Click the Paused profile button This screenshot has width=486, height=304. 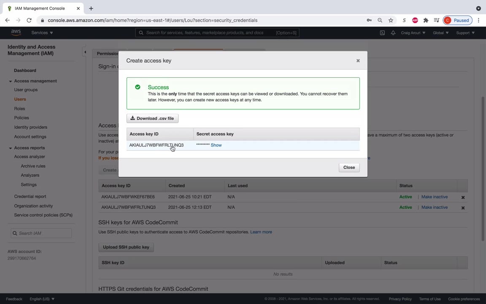(457, 20)
